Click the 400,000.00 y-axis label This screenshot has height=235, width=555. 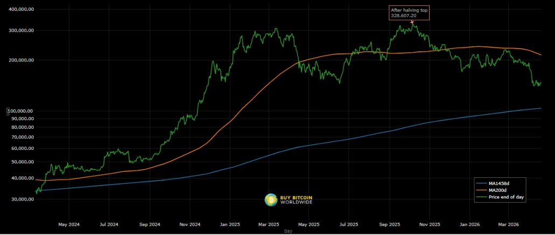20,9
